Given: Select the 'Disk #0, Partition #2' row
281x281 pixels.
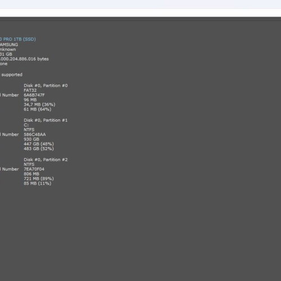Looking at the screenshot, I should pyautogui.click(x=46, y=160).
